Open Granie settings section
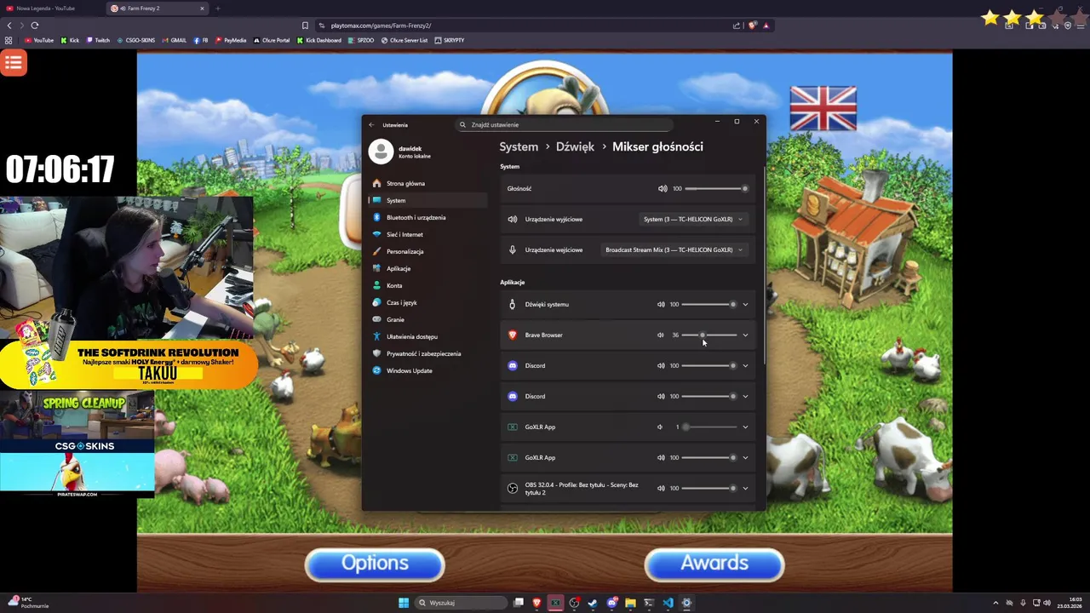Viewport: 1090px width, 613px height. (x=428, y=319)
